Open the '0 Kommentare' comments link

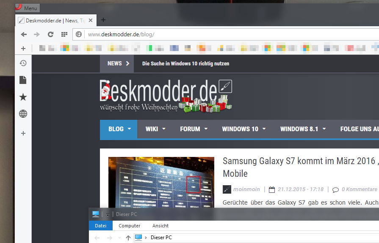tap(360, 189)
